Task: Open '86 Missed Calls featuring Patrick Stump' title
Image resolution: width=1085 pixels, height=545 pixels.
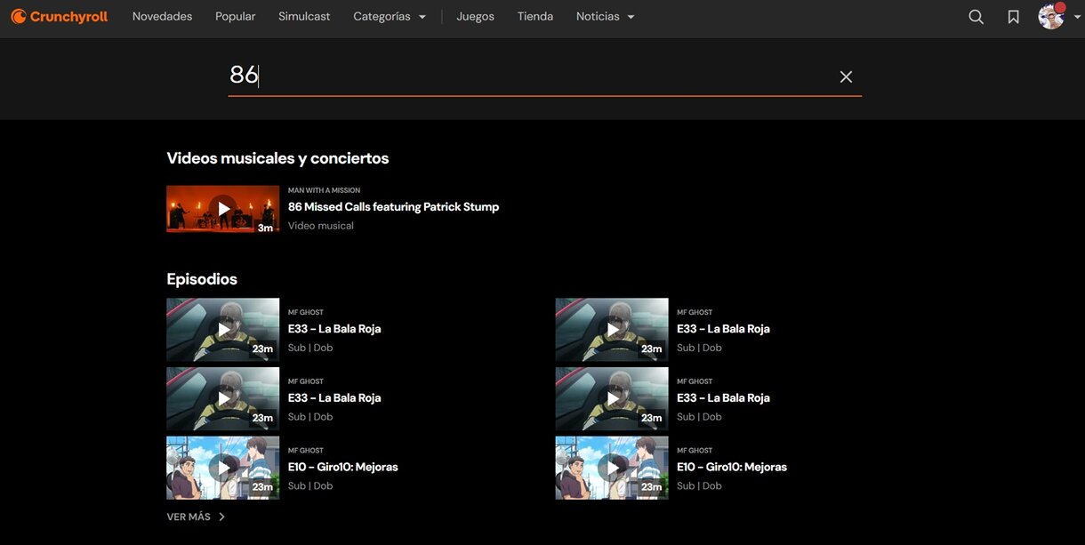Action: [393, 206]
